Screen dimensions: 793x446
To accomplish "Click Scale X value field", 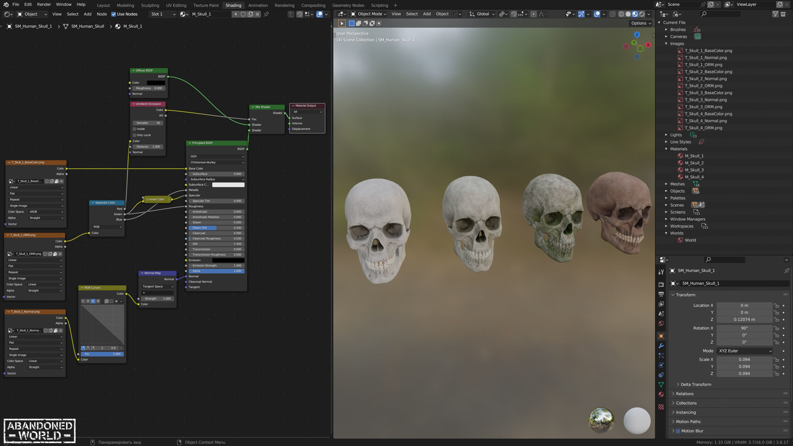I will pyautogui.click(x=744, y=360).
